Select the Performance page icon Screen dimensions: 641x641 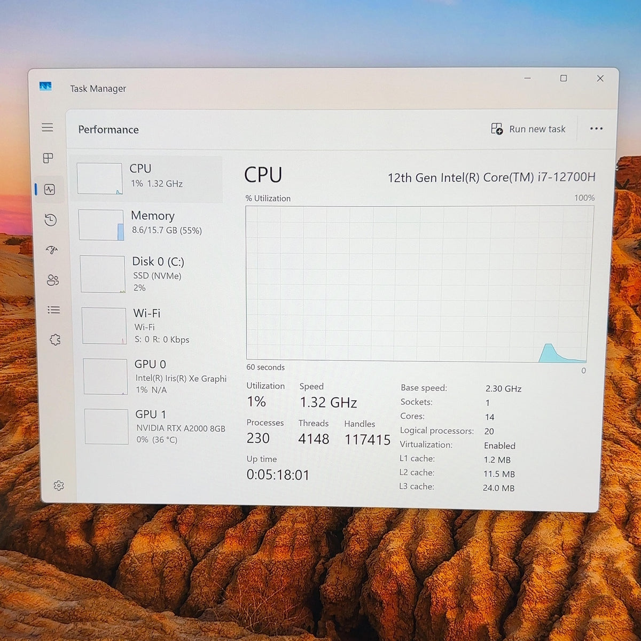tap(50, 190)
